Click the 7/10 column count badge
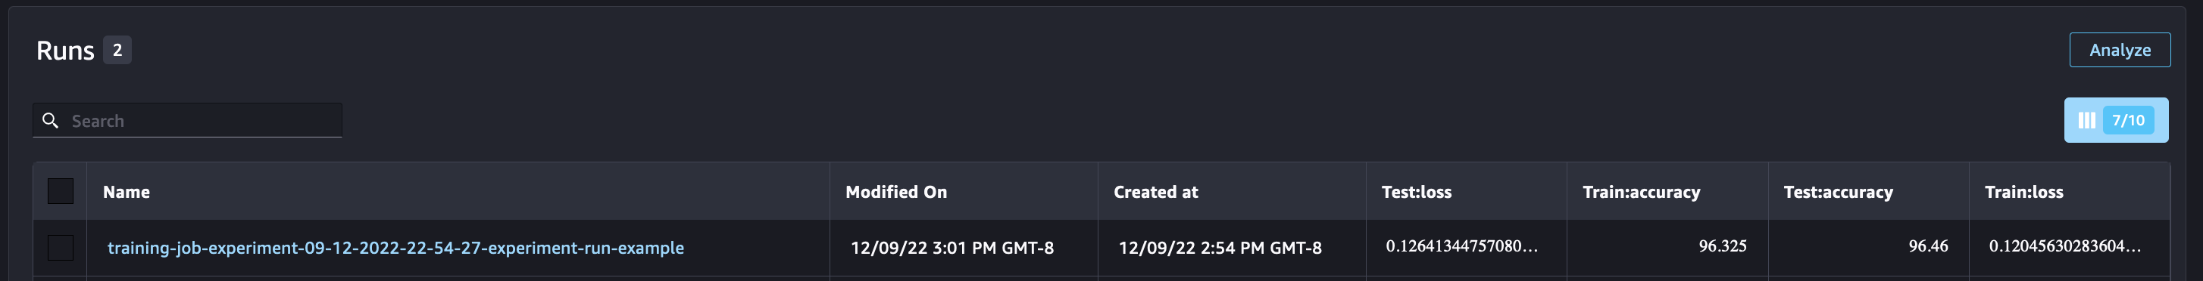Image resolution: width=2203 pixels, height=281 pixels. tap(2128, 120)
